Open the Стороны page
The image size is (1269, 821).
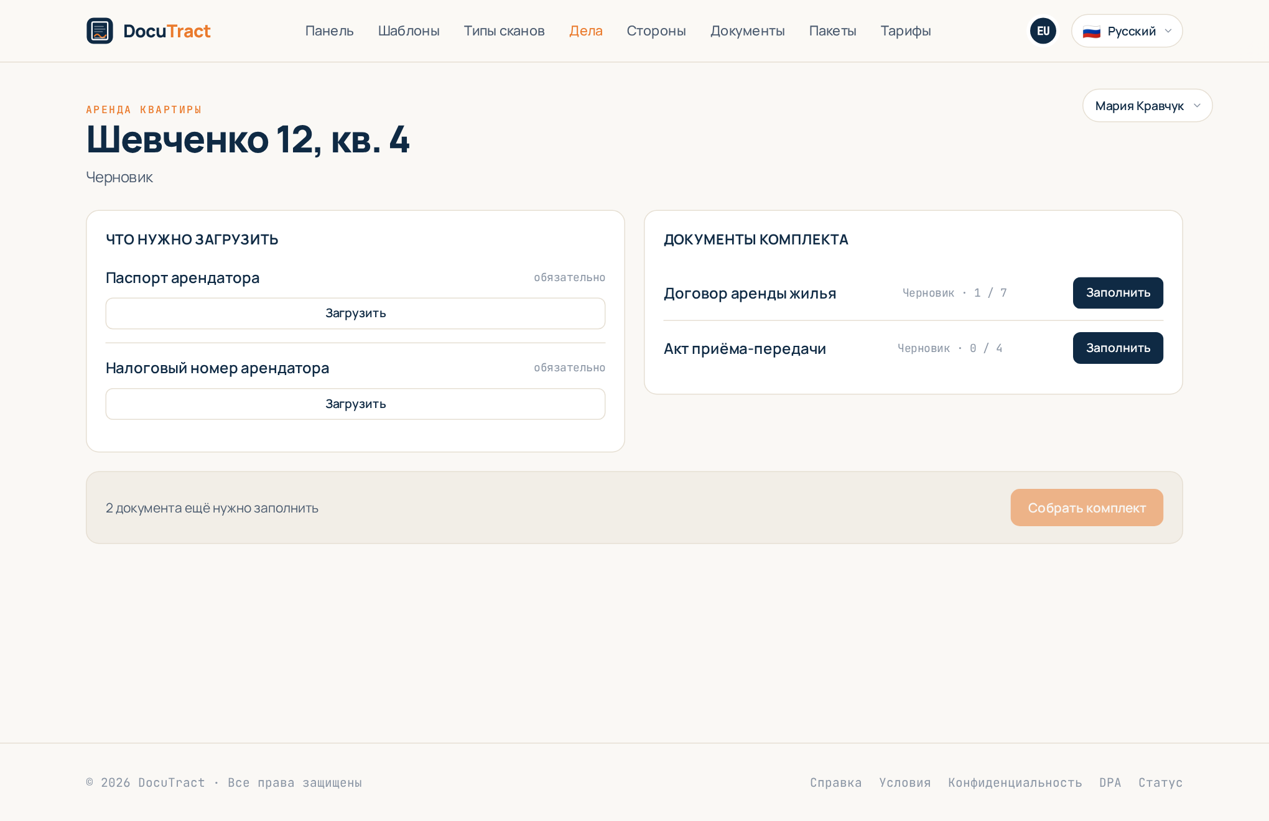coord(656,30)
